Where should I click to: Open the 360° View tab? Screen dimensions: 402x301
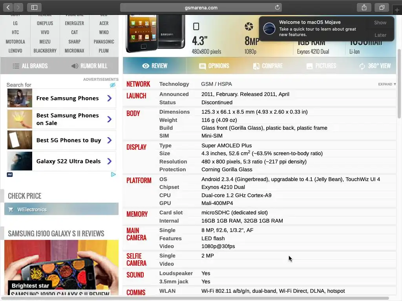375,66
